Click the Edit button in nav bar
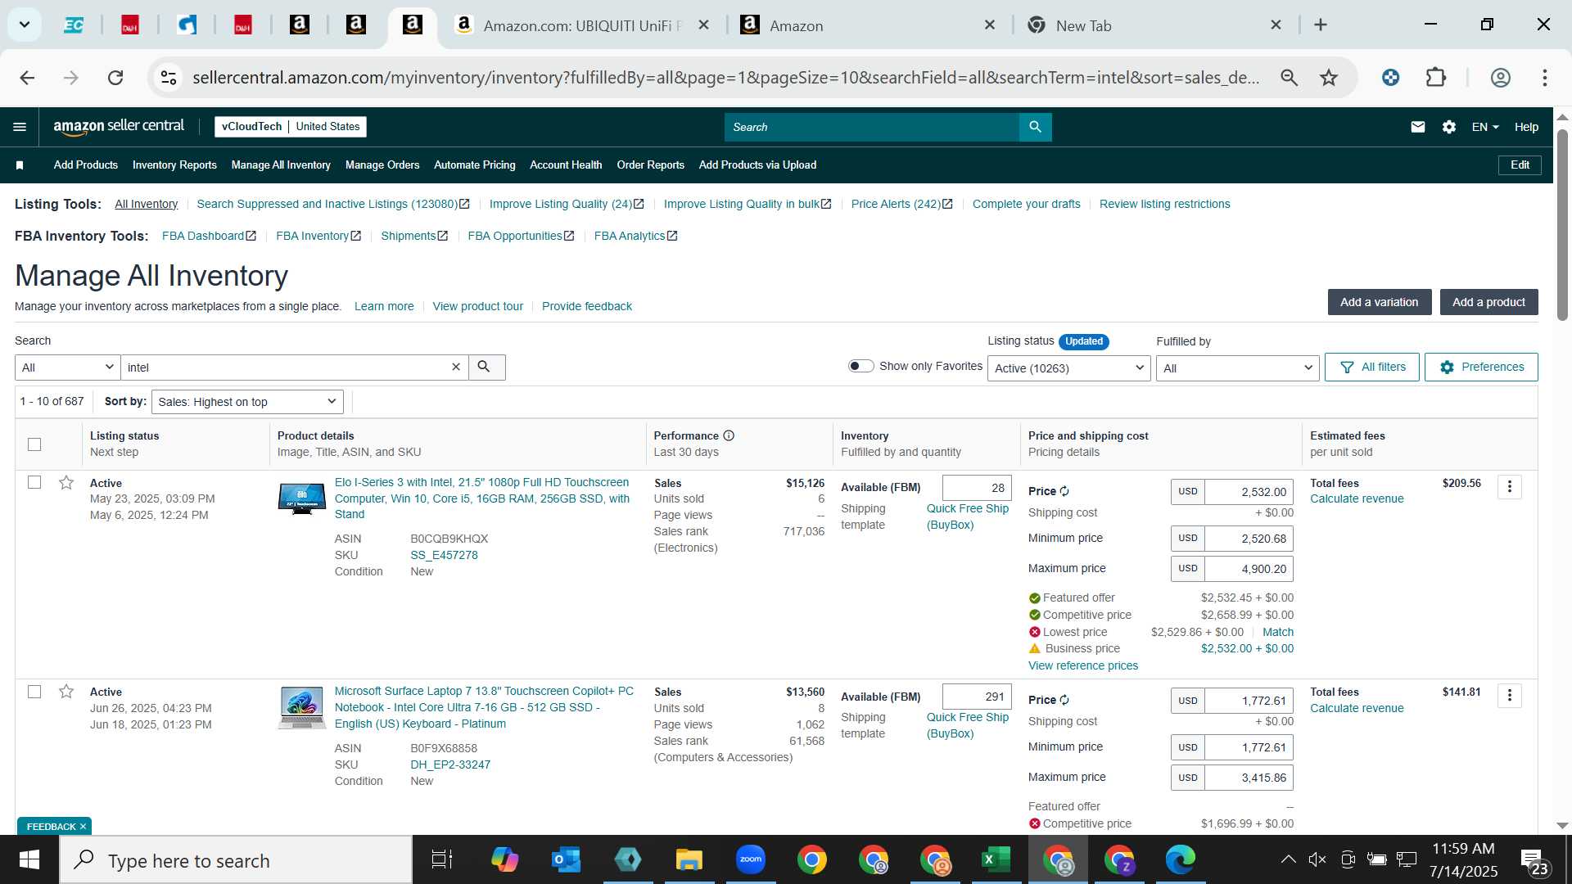 pyautogui.click(x=1520, y=165)
